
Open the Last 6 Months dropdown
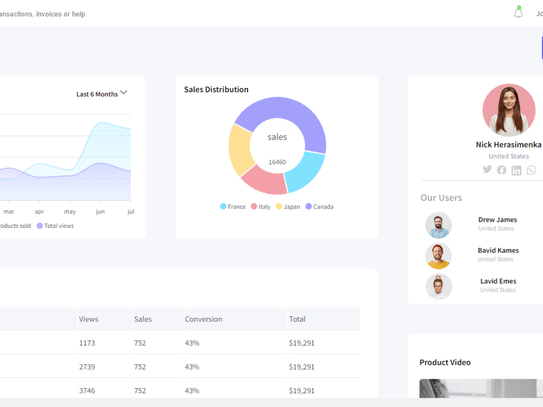coord(102,94)
